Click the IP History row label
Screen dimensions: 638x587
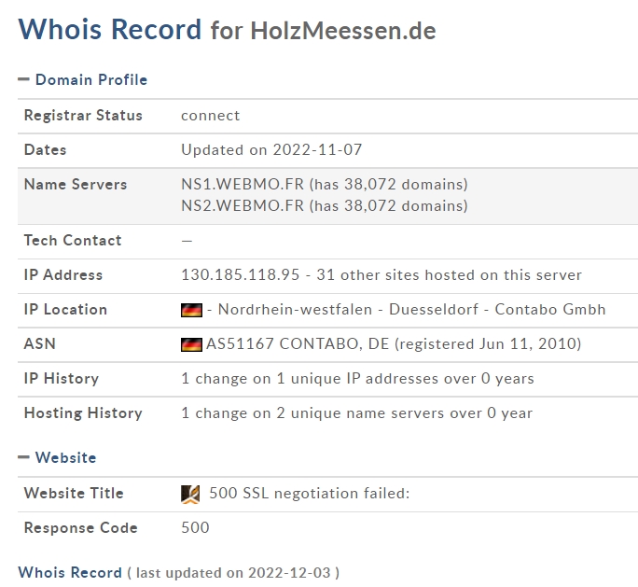point(61,379)
